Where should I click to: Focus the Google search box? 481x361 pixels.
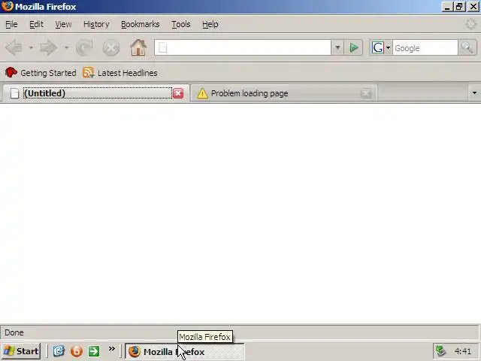(425, 47)
